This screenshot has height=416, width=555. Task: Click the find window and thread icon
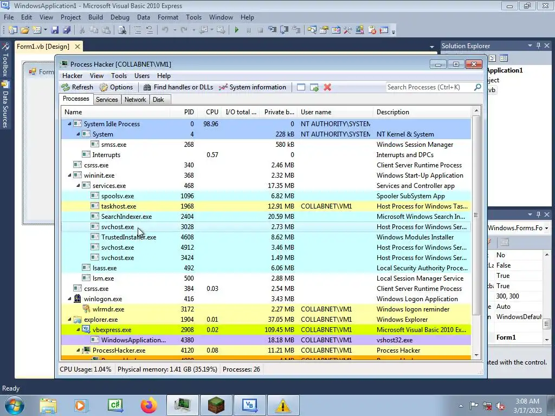[314, 87]
